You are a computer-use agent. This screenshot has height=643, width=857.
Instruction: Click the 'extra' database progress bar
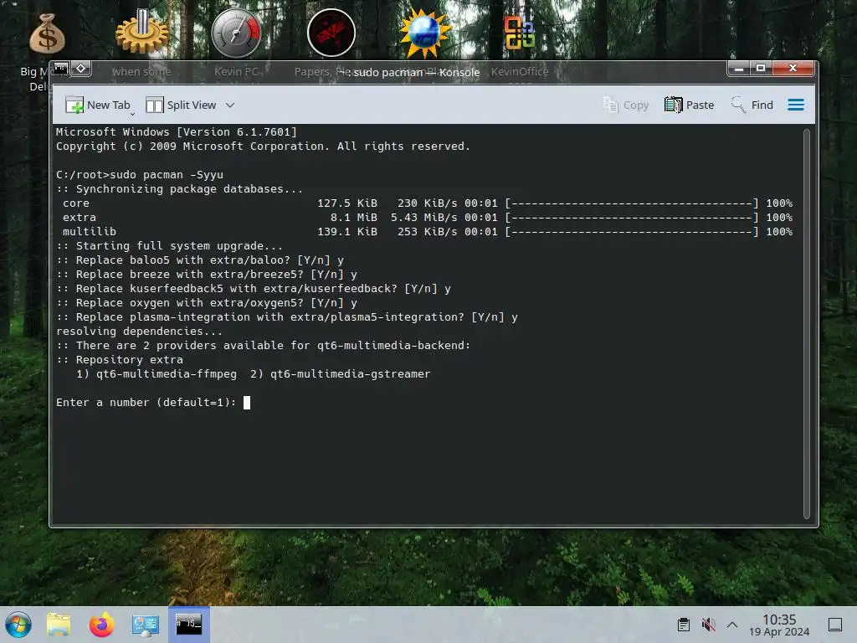pos(632,218)
